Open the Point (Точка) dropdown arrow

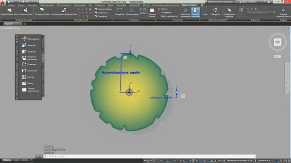coord(205,16)
